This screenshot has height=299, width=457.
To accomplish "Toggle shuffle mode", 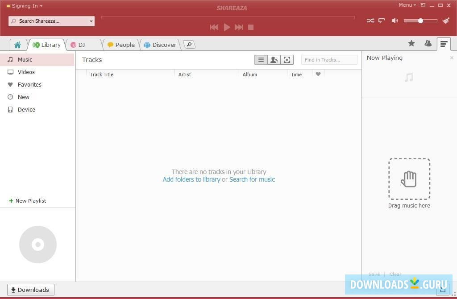I will click(370, 21).
